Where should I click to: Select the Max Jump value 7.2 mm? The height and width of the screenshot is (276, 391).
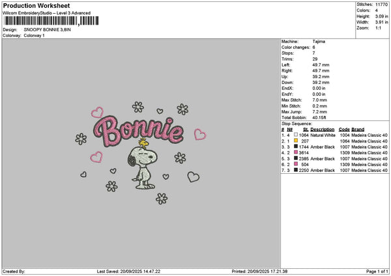(x=319, y=112)
